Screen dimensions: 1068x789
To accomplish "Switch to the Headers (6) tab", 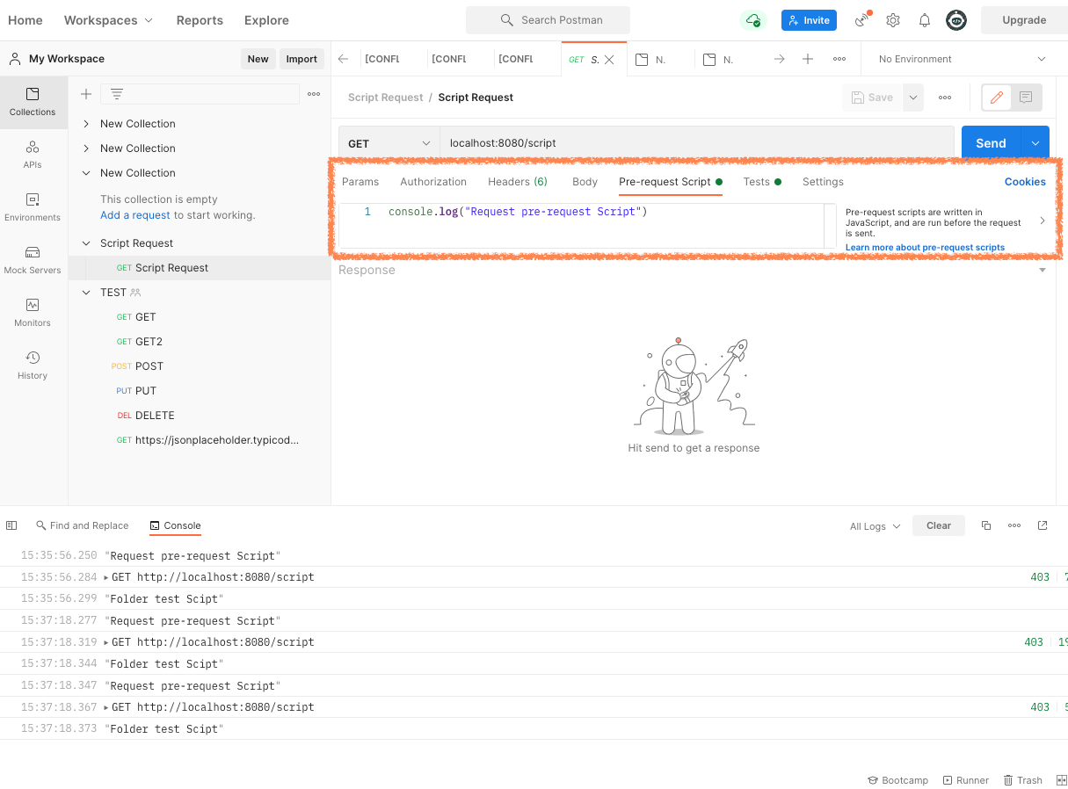I will click(518, 182).
